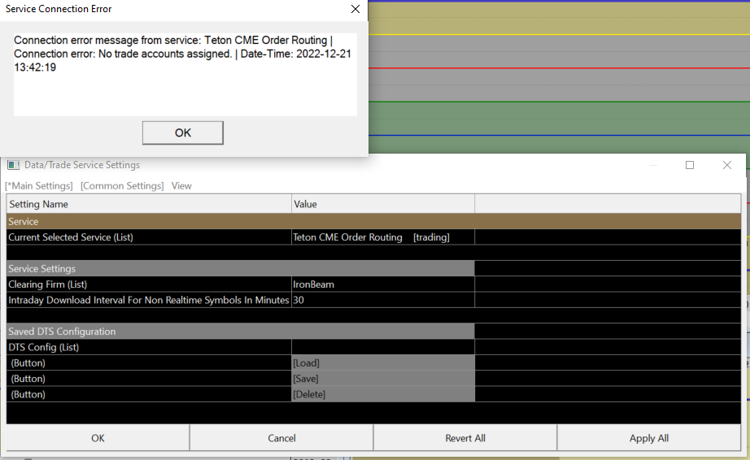Open the Common Settings menu

coord(122,186)
